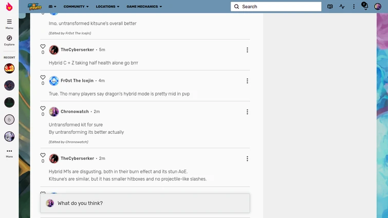Open the Explore compass icon
Screen dimensions: 388x218
tap(9, 40)
